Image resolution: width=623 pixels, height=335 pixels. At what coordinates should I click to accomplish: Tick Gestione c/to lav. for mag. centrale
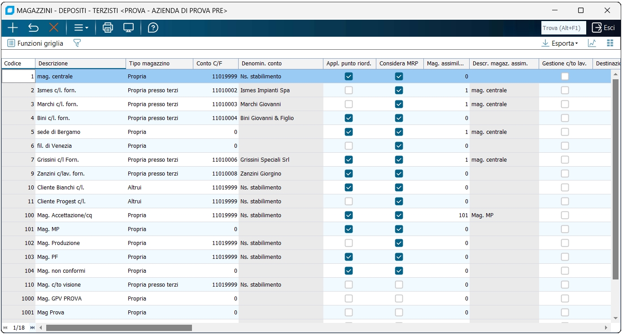click(x=565, y=77)
